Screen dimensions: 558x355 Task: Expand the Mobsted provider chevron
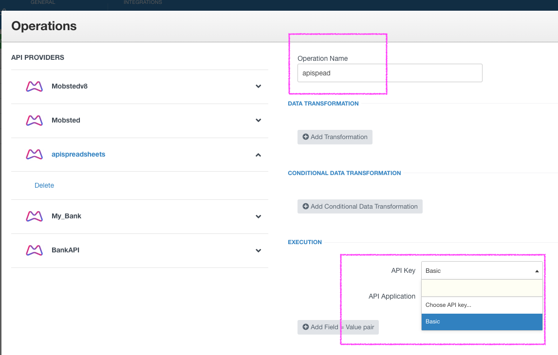pyautogui.click(x=259, y=121)
